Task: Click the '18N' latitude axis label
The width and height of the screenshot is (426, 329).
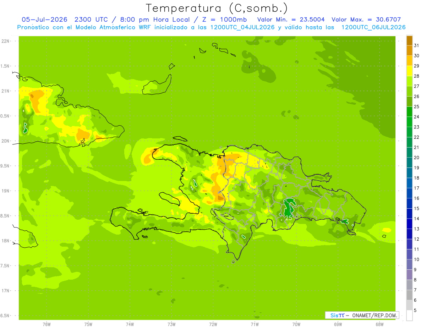Action: (x=6, y=241)
